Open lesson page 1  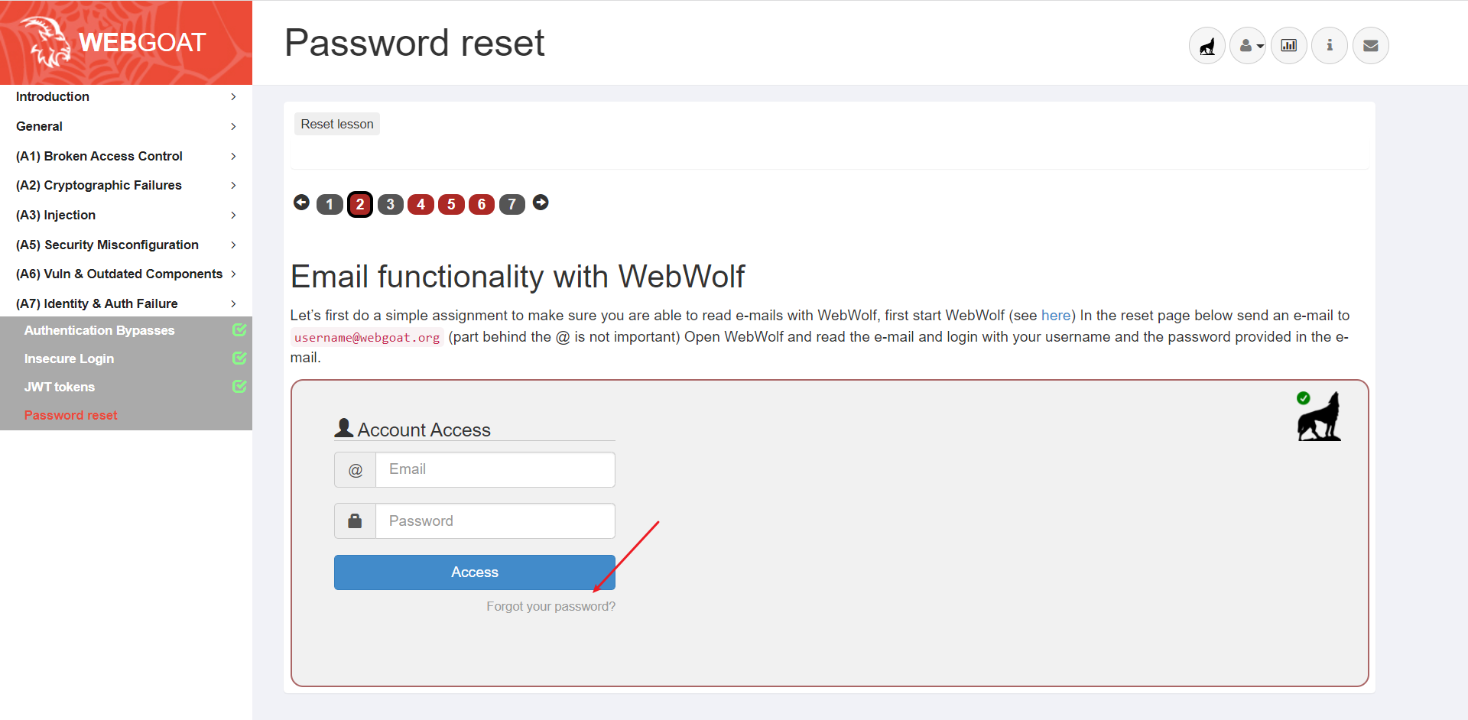pyautogui.click(x=330, y=204)
